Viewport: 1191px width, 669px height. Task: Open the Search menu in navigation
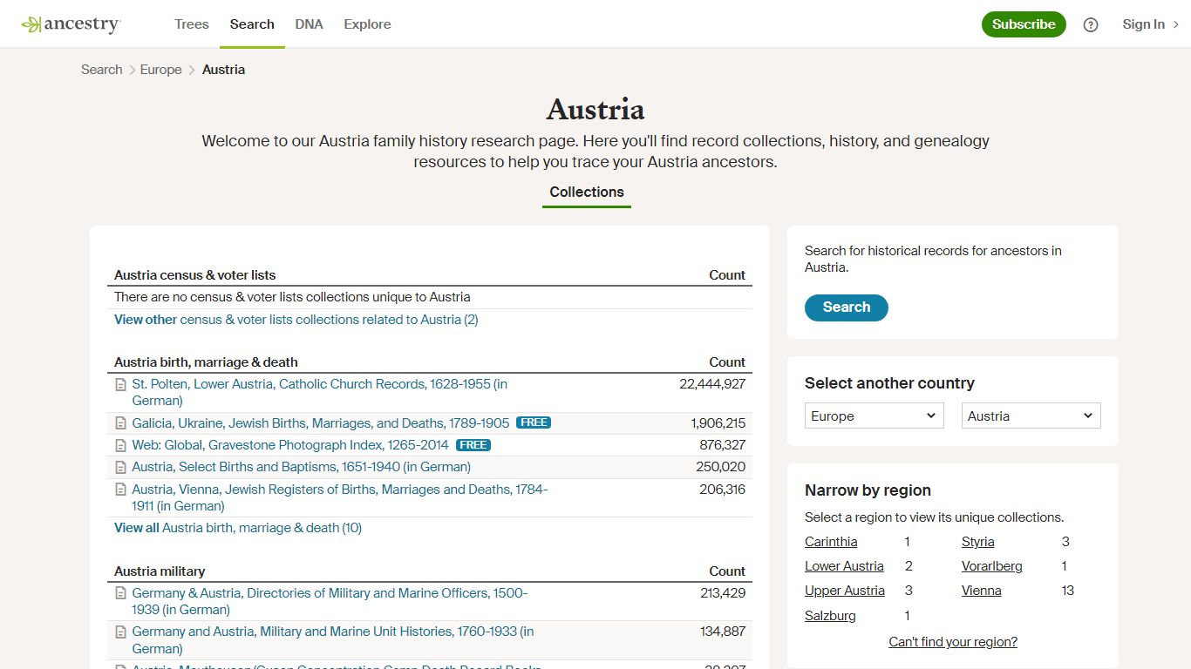[252, 24]
